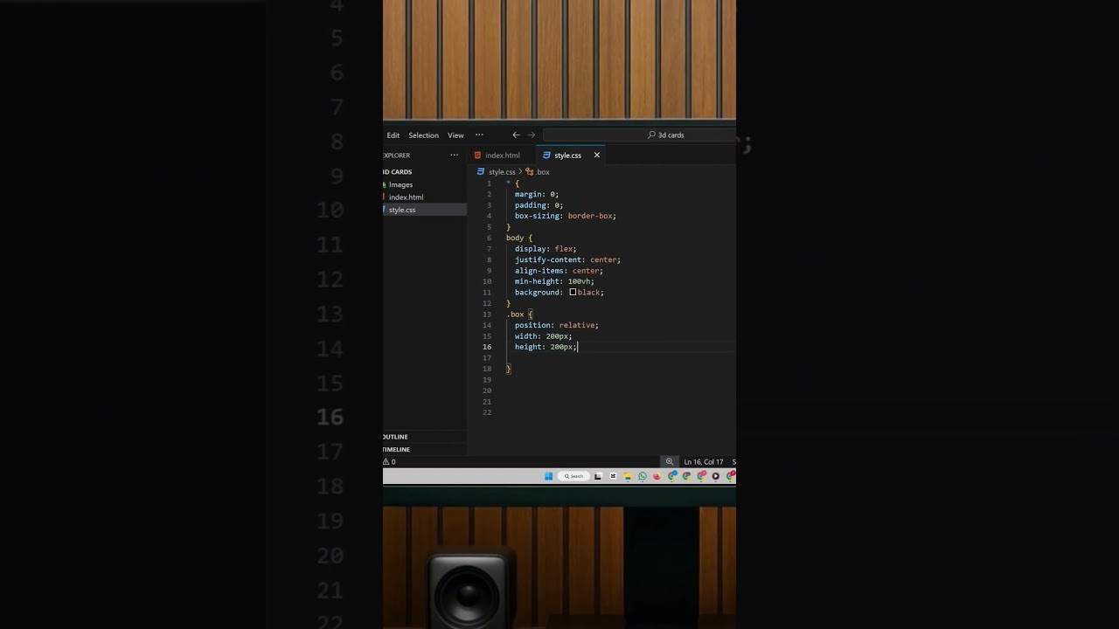Expand the Outline section
The height and width of the screenshot is (629, 1119).
click(x=396, y=437)
